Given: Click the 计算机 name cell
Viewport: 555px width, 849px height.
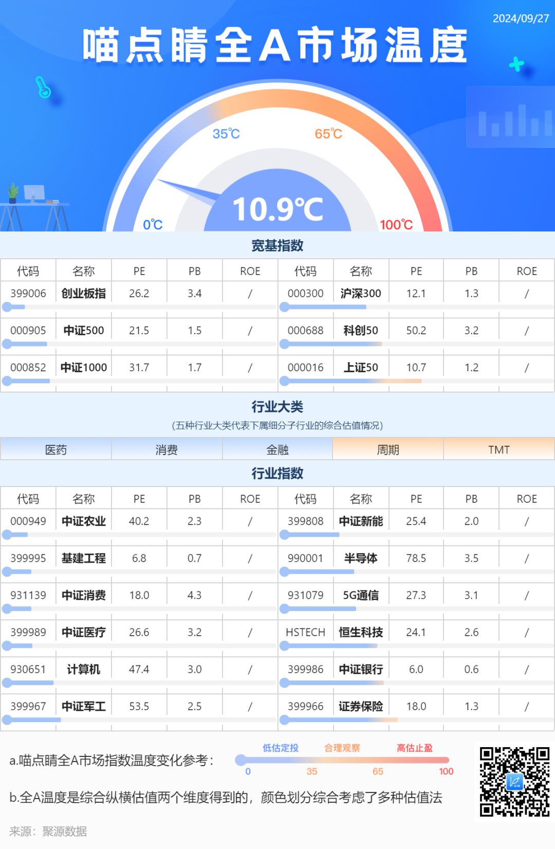Looking at the screenshot, I should pos(84,669).
